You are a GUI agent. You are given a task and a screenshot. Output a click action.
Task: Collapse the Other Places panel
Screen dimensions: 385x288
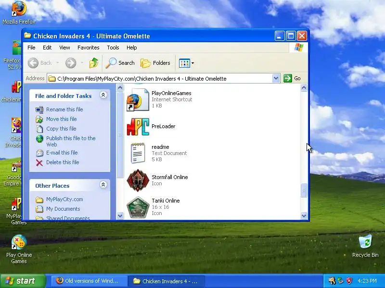(x=103, y=184)
